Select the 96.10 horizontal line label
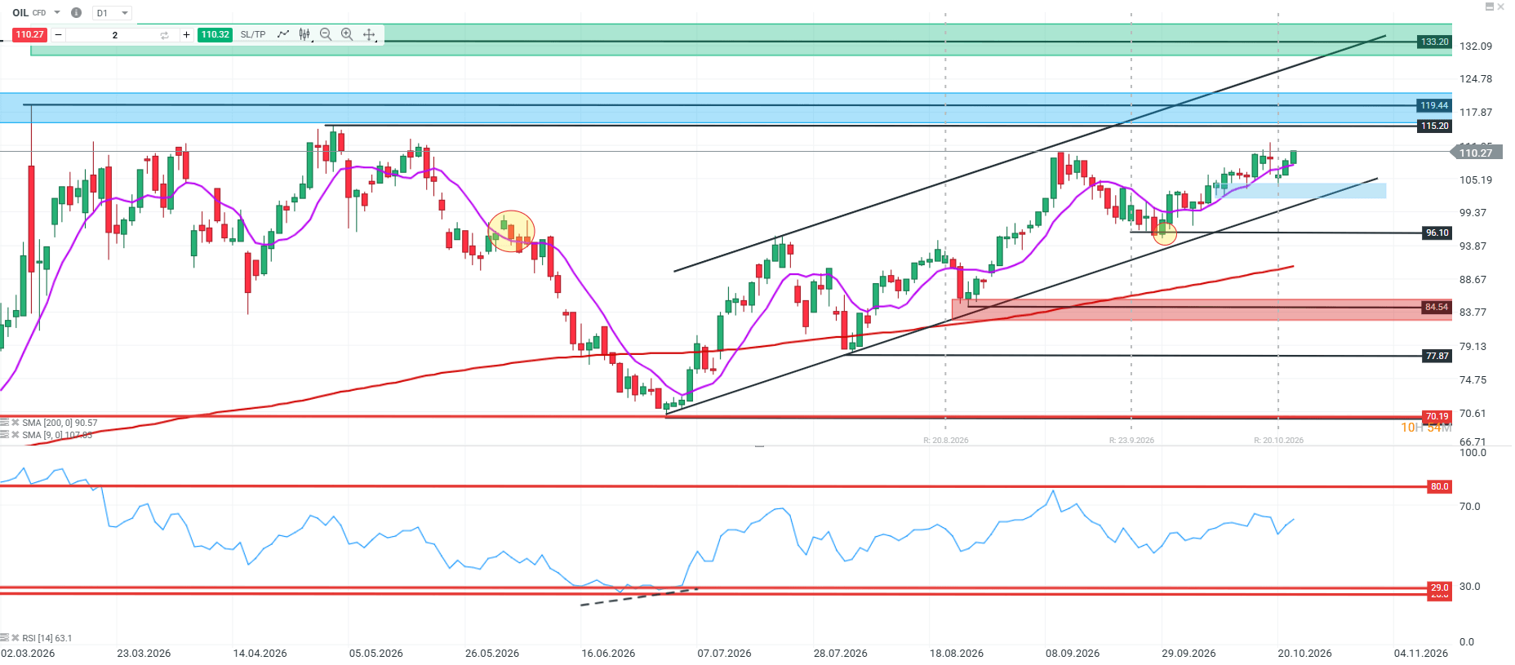1515x665 pixels. point(1437,233)
